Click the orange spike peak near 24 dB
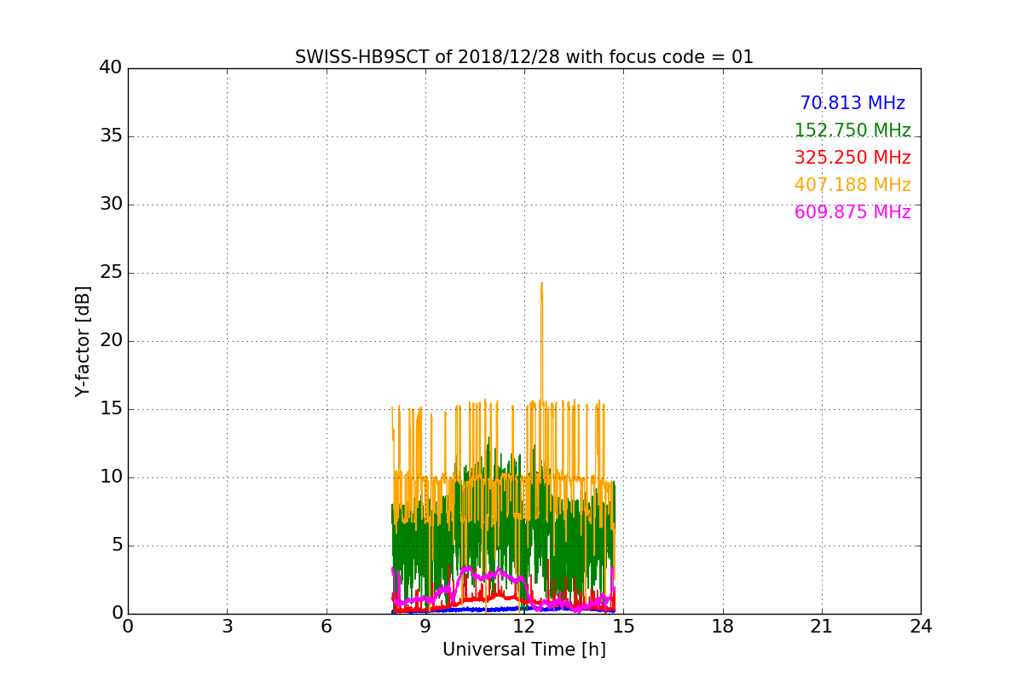Screen dimensions: 1023x682 coord(541,284)
